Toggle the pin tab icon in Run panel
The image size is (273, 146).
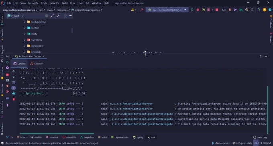pyautogui.click(x=7, y=105)
